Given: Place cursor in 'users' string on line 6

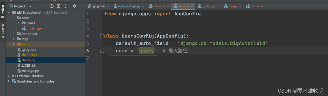Looking at the screenshot, I should [x=147, y=51].
